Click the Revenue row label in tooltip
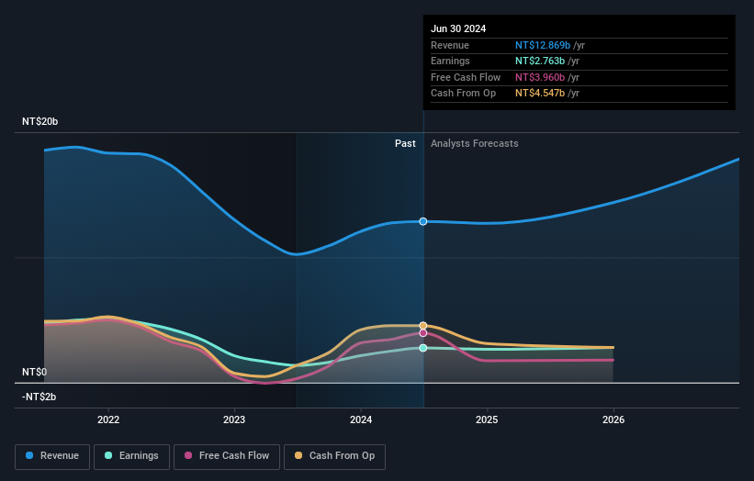 pyautogui.click(x=450, y=45)
